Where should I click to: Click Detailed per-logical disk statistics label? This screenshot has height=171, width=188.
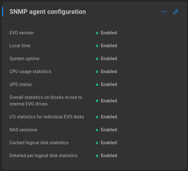point(43,156)
